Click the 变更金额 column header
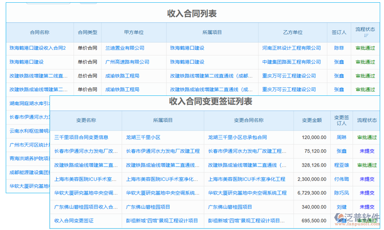This screenshot has height=230, width=384. 311,120
